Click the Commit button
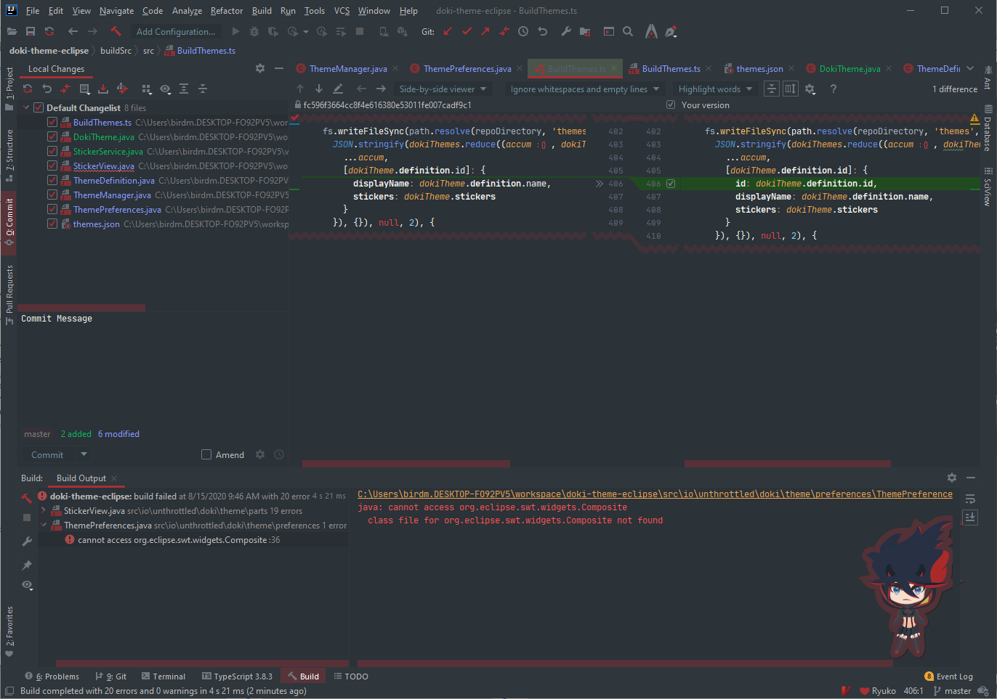Viewport: 997px width, 699px height. (46, 454)
